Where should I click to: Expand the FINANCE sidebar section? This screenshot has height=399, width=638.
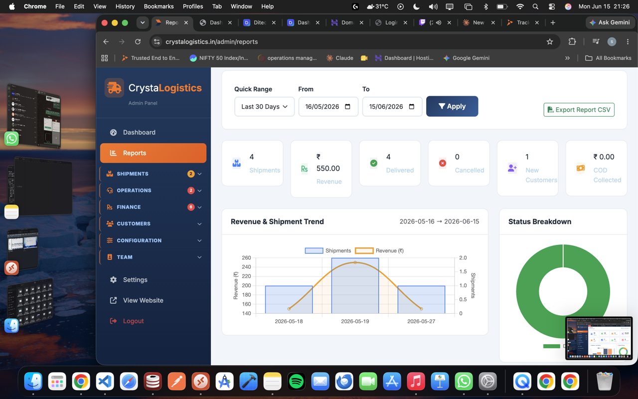pos(153,207)
